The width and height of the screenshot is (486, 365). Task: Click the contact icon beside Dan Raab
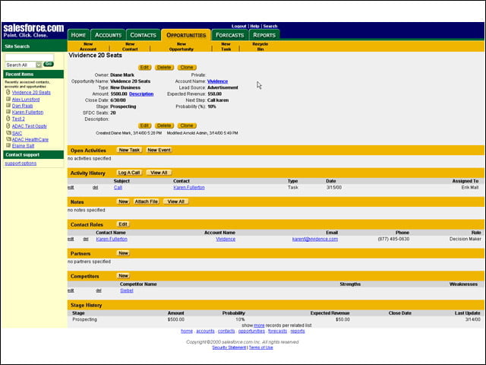pyautogui.click(x=8, y=106)
